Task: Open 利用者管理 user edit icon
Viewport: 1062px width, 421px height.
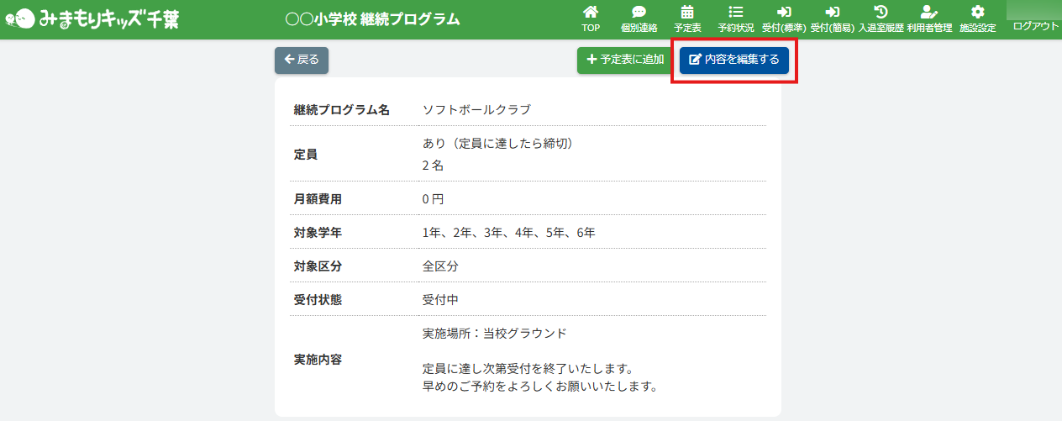Action: click(928, 13)
